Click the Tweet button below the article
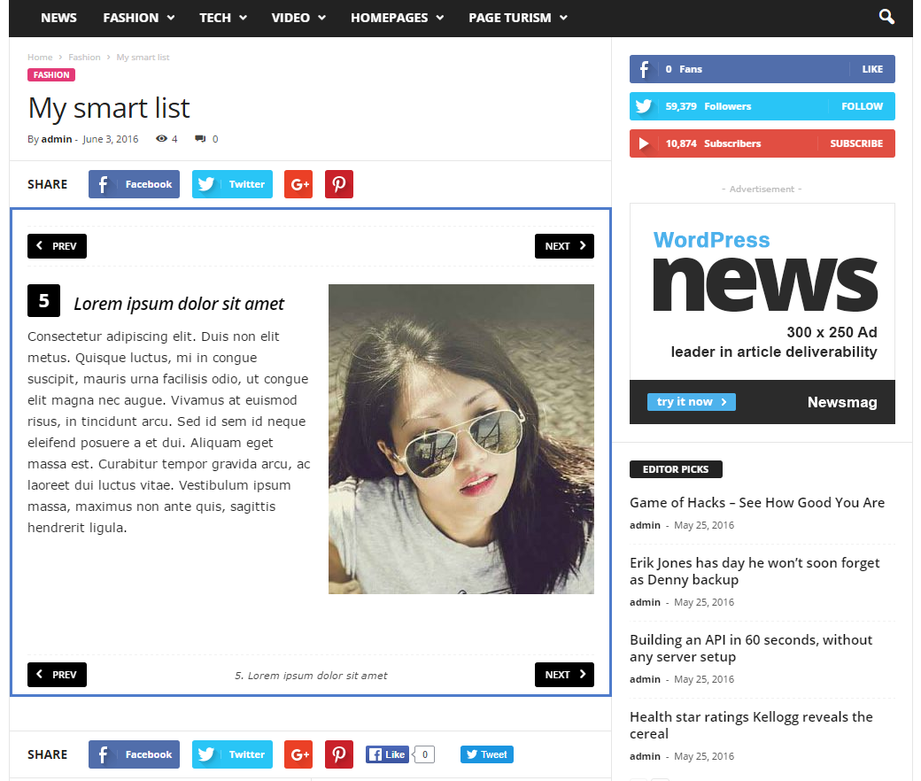The image size is (921, 781). pos(487,754)
